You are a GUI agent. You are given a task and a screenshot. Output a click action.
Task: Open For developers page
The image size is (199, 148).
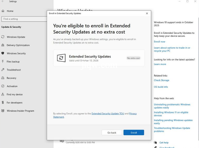(14, 103)
